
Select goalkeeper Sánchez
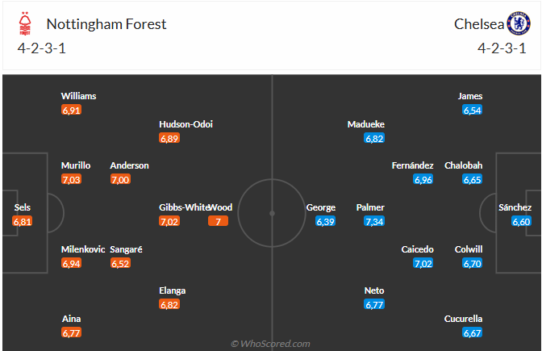click(515, 207)
